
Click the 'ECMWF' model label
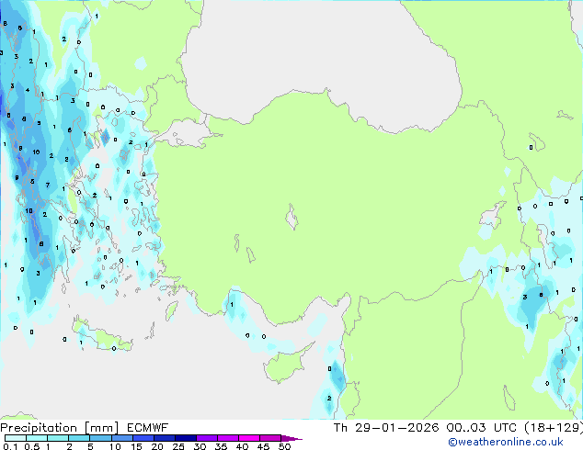pos(148,428)
